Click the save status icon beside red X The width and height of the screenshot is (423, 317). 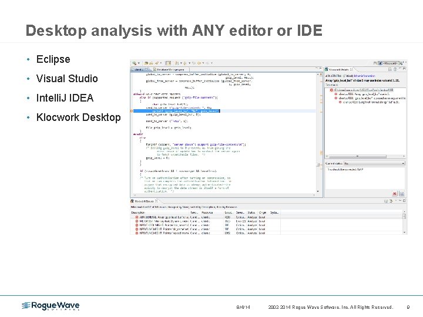[x=402, y=194]
